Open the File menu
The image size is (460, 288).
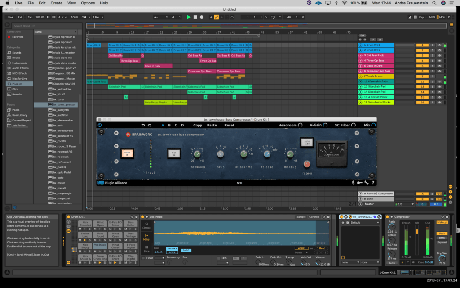click(x=31, y=3)
